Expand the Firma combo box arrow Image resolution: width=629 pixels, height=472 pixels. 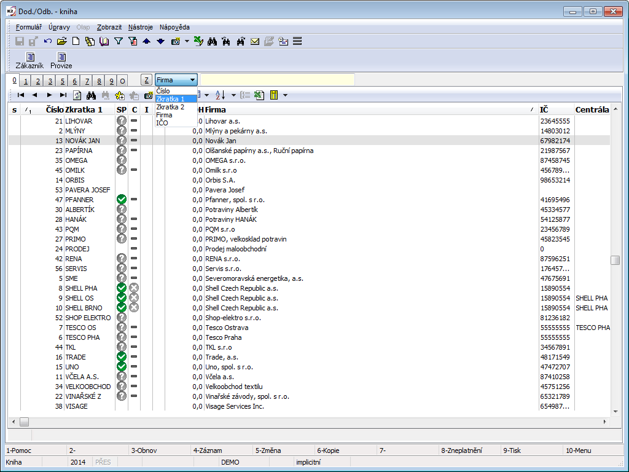pyautogui.click(x=192, y=80)
